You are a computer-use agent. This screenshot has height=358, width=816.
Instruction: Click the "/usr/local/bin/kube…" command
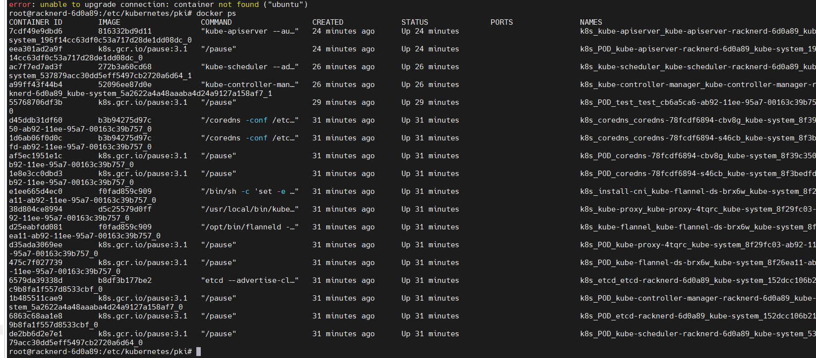pyautogui.click(x=250, y=209)
